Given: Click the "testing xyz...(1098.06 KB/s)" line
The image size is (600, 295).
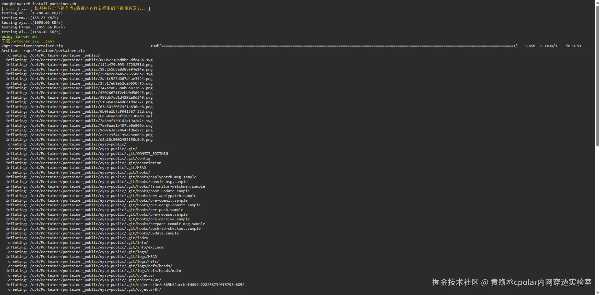Looking at the screenshot, I should pos(32,22).
